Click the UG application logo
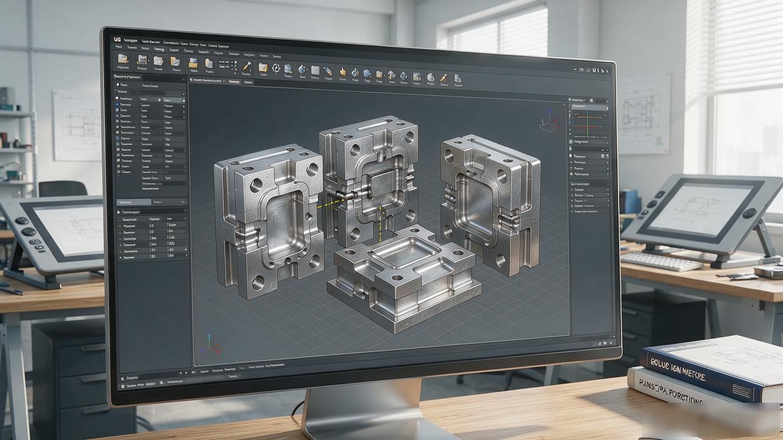 pos(117,39)
